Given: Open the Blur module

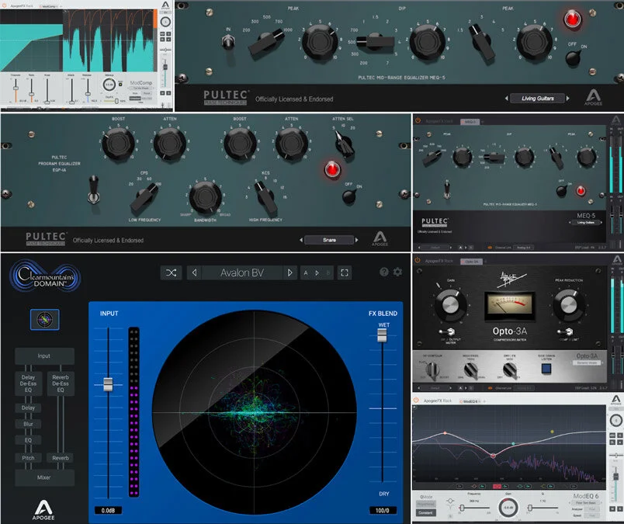Looking at the screenshot, I should pos(28,424).
